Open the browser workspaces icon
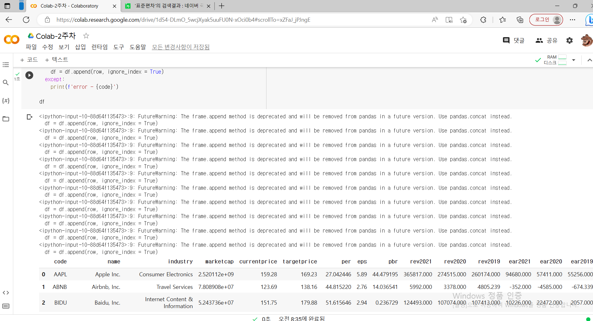Image resolution: width=593 pixels, height=321 pixels. click(x=21, y=6)
